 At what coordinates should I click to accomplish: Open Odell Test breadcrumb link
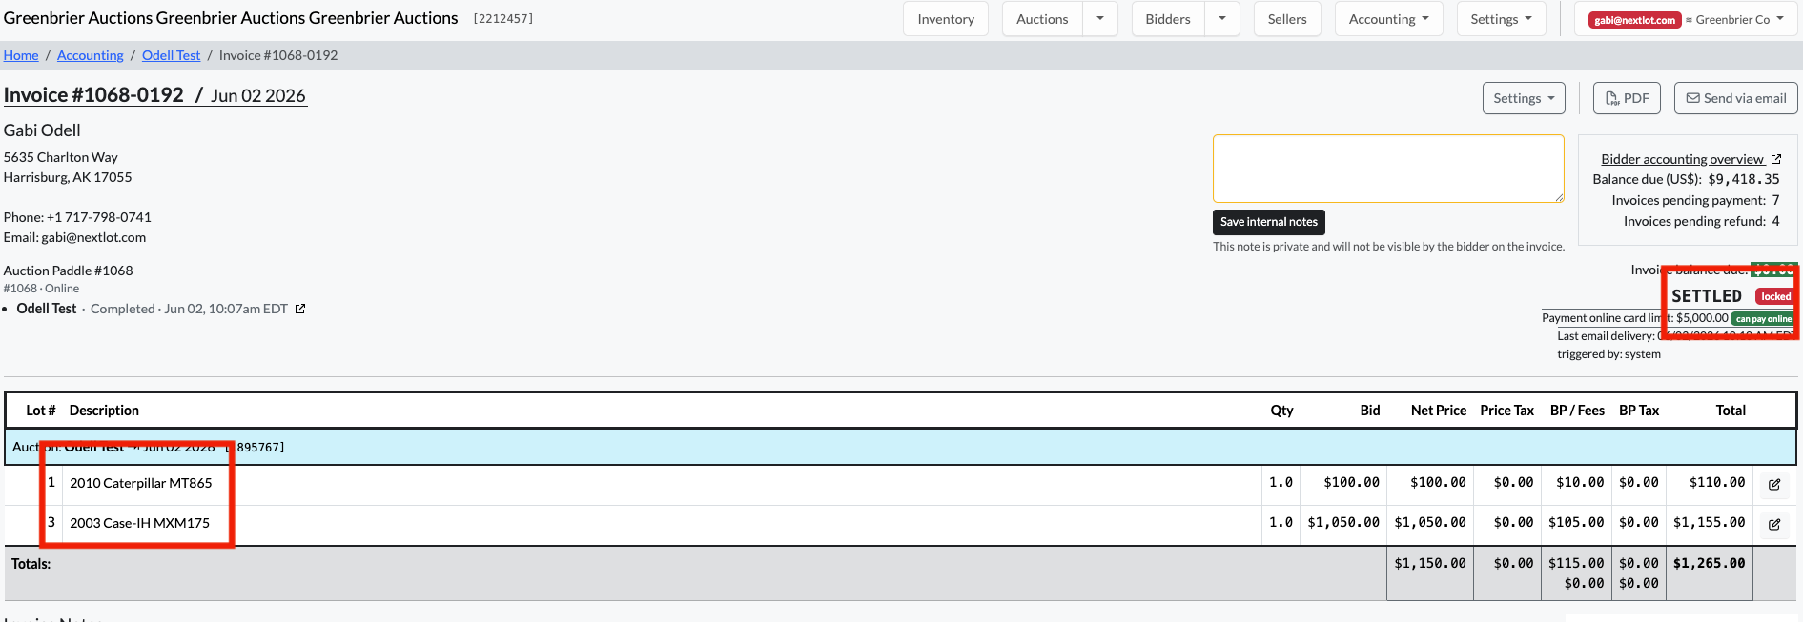[172, 55]
